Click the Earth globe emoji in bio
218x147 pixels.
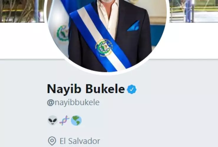coord(76,120)
